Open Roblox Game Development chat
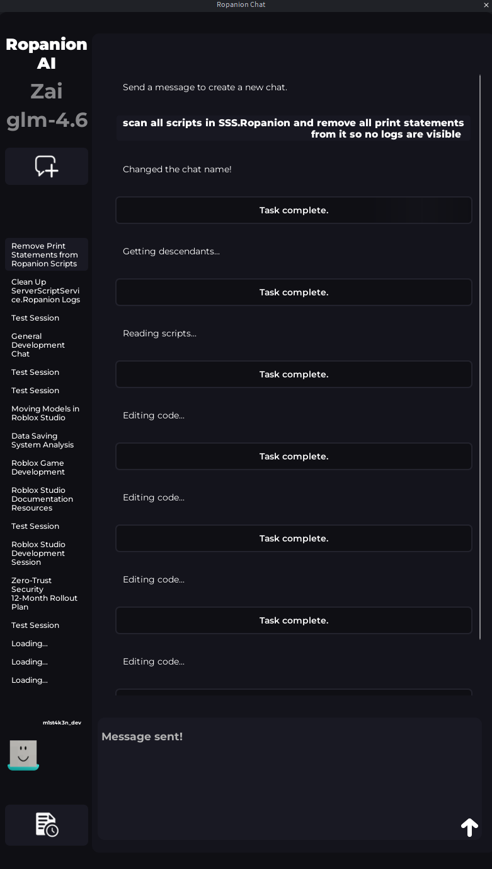This screenshot has width=492, height=869. pos(47,468)
